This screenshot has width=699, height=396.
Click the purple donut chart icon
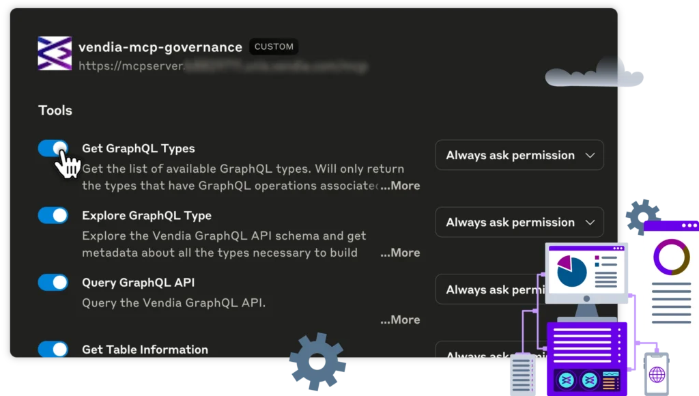(672, 257)
